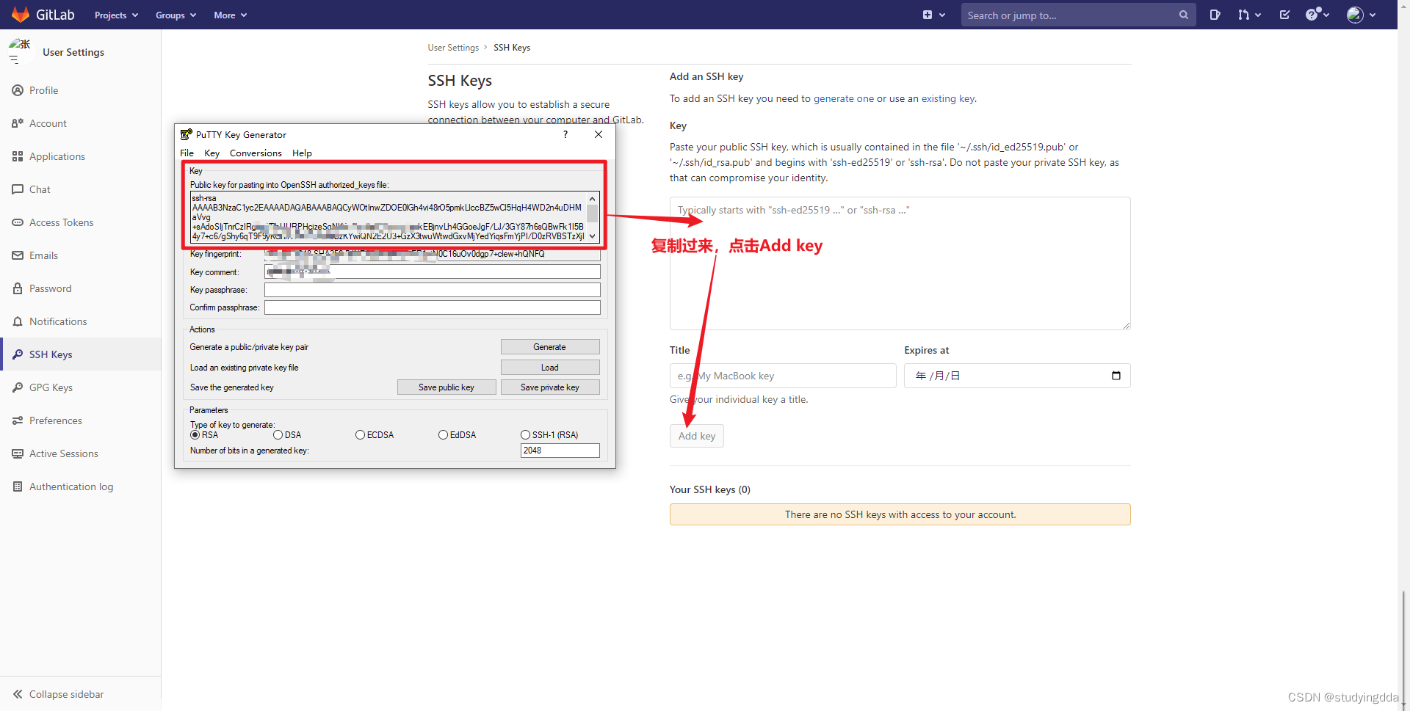Click Save public key button
The height and width of the screenshot is (711, 1410).
(x=446, y=387)
